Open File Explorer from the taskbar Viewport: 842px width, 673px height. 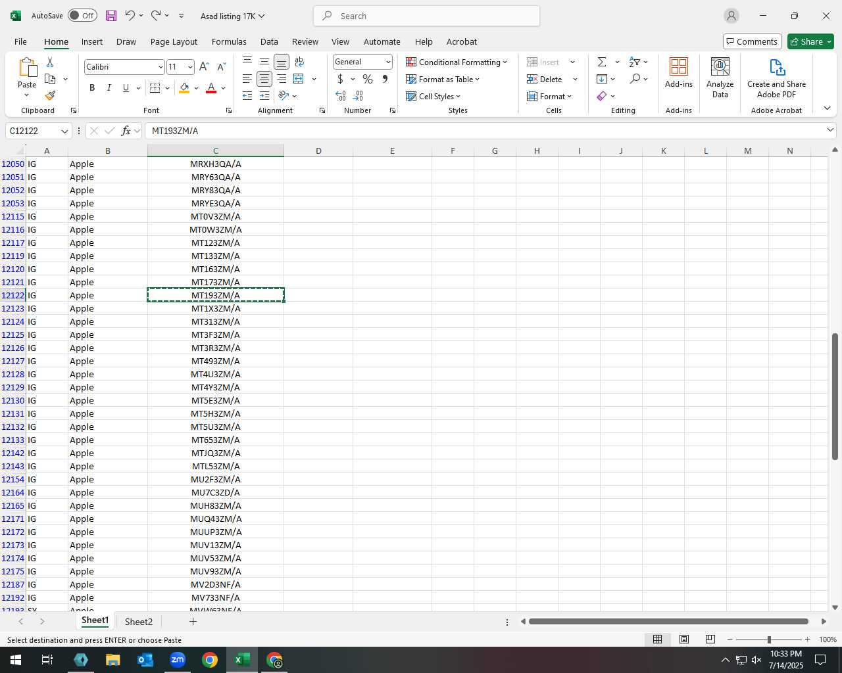pyautogui.click(x=113, y=660)
